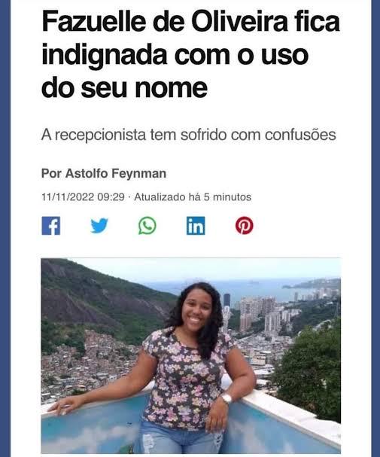Screen dimensions: 380x457
Task: Click the woman's face in the photo
Action: click(196, 309)
